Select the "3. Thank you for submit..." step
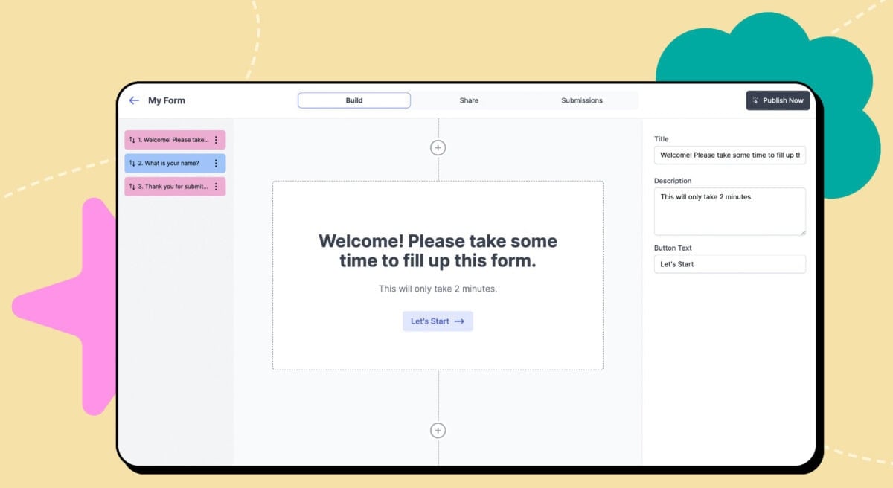Image resolution: width=893 pixels, height=488 pixels. pyautogui.click(x=173, y=187)
